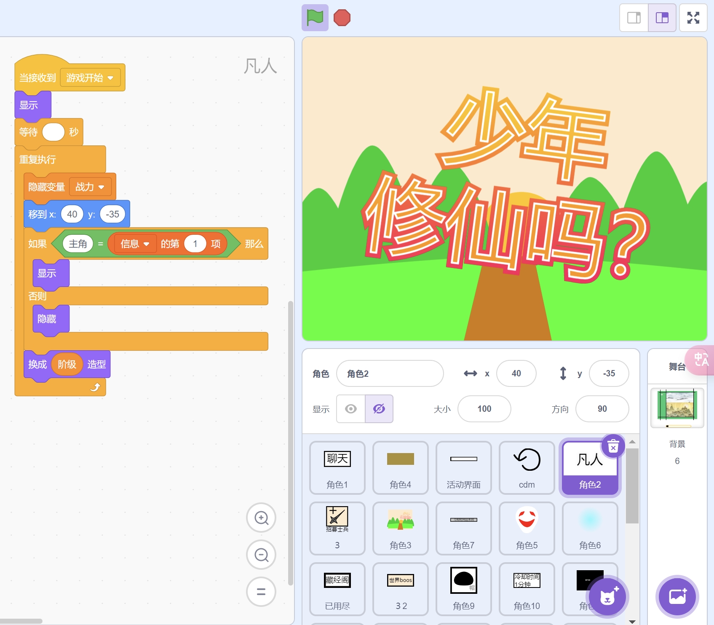
Task: Reset workspace zoom with equals icon
Action: (x=261, y=591)
